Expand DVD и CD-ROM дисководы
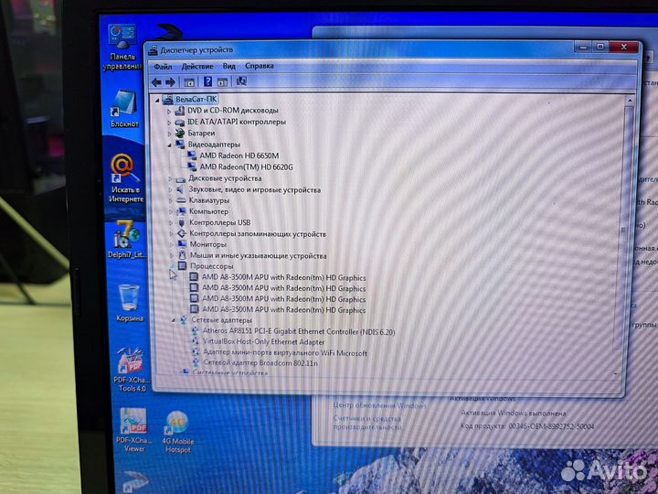658x494 pixels. click(x=169, y=112)
